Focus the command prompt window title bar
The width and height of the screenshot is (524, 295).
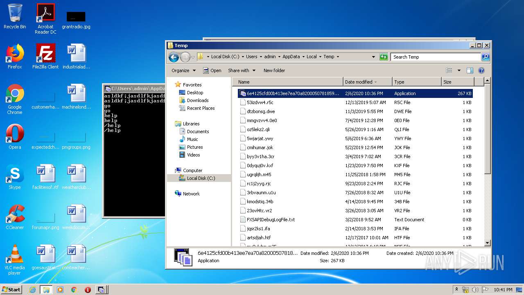pos(134,88)
